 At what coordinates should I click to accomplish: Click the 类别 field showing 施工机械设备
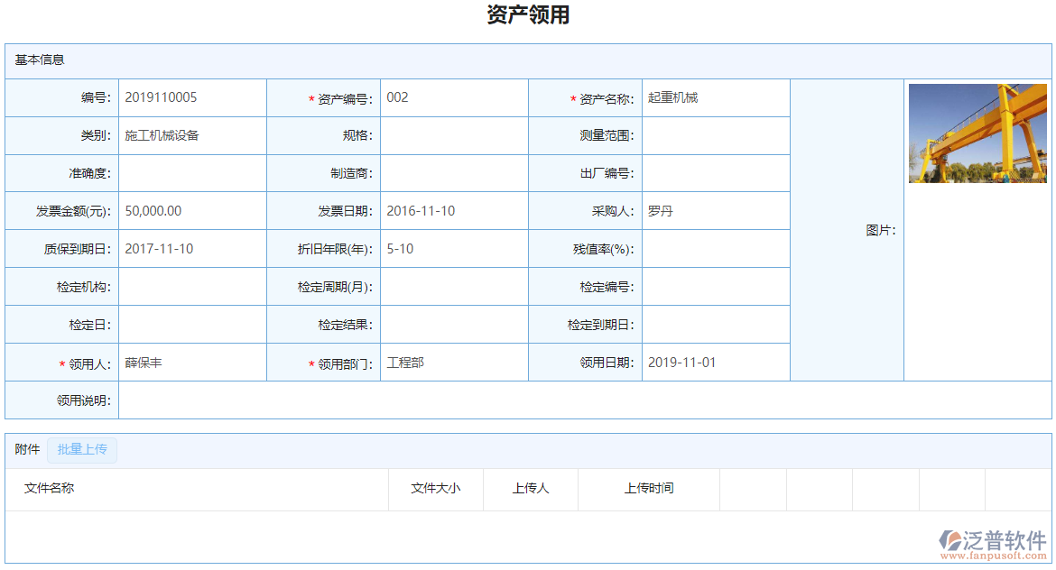click(x=191, y=135)
